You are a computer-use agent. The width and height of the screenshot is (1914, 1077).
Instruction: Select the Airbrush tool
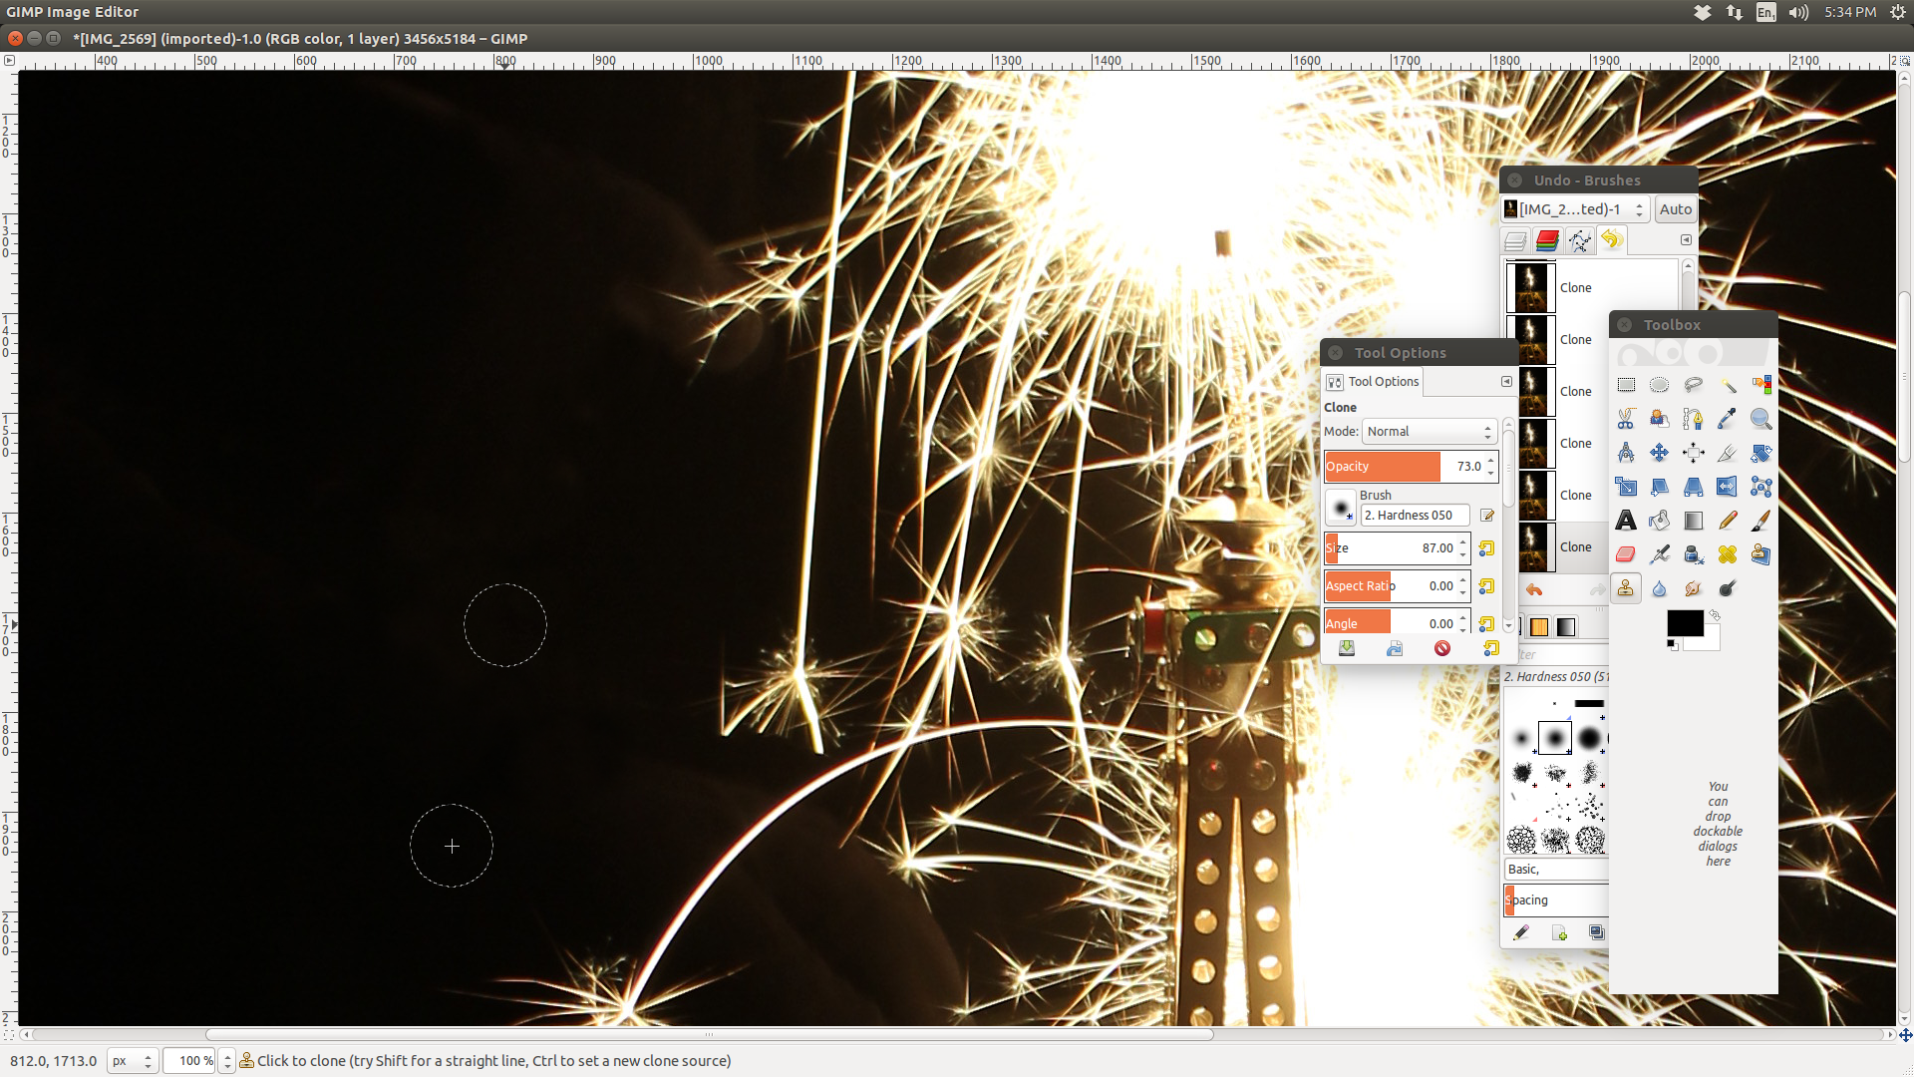pyautogui.click(x=1659, y=554)
